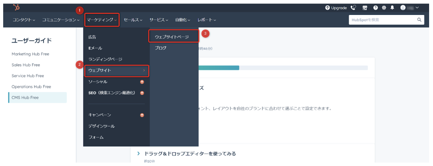Open the notifications bell icon
The height and width of the screenshot is (166, 433).
(392, 8)
